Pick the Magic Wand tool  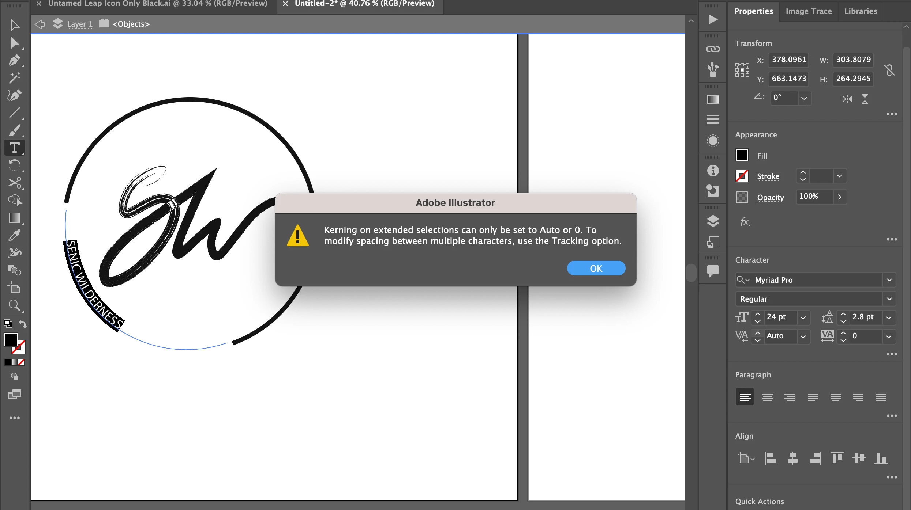pyautogui.click(x=15, y=78)
